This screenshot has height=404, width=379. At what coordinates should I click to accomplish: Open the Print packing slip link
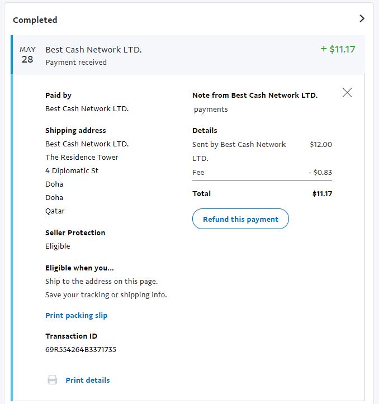77,316
